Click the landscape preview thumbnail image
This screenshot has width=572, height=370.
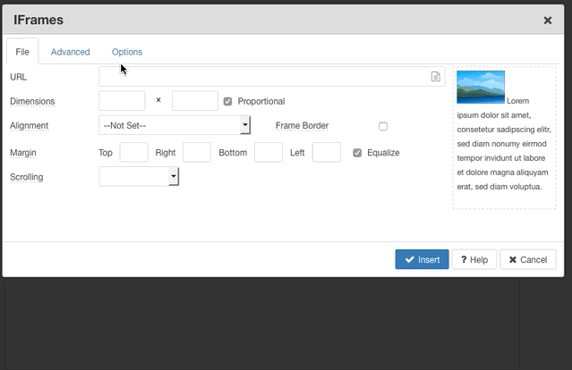(x=481, y=87)
